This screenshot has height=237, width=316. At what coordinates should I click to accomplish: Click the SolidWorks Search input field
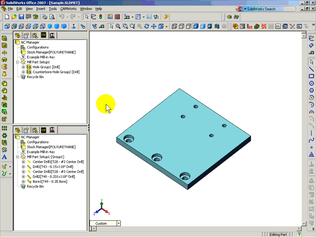270,9
